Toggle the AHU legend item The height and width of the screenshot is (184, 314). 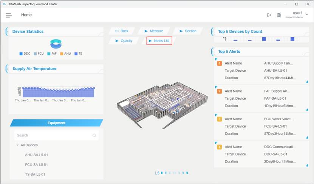(x=65, y=54)
